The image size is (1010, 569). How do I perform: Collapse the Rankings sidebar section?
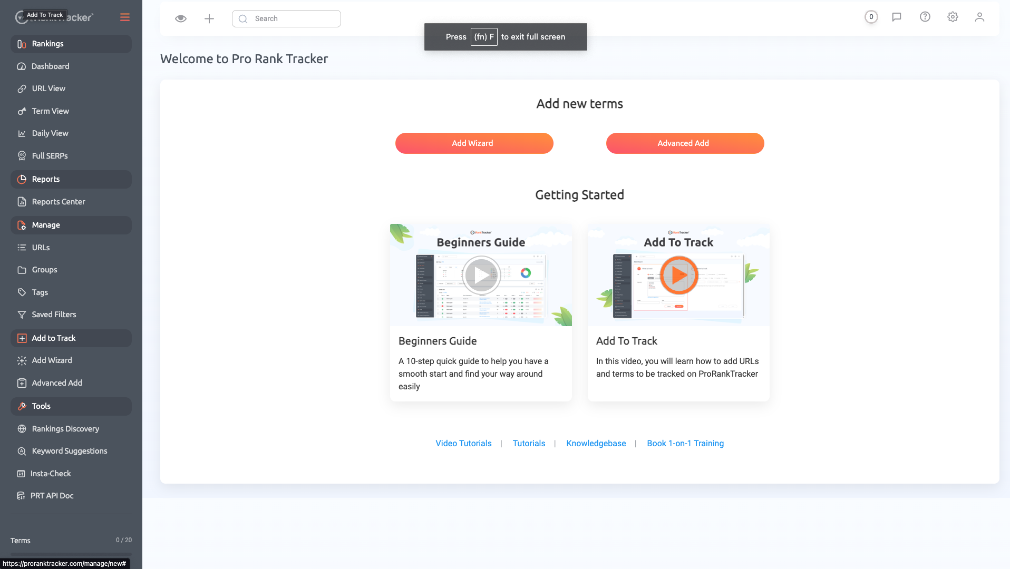71,44
